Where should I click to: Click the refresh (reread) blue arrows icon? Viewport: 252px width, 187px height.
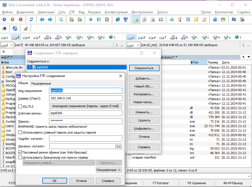pyautogui.click(x=31, y=19)
